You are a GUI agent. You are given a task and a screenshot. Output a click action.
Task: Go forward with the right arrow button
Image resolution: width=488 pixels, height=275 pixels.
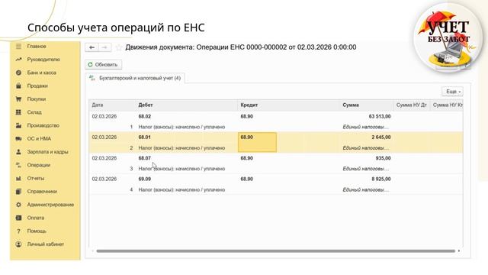point(105,47)
